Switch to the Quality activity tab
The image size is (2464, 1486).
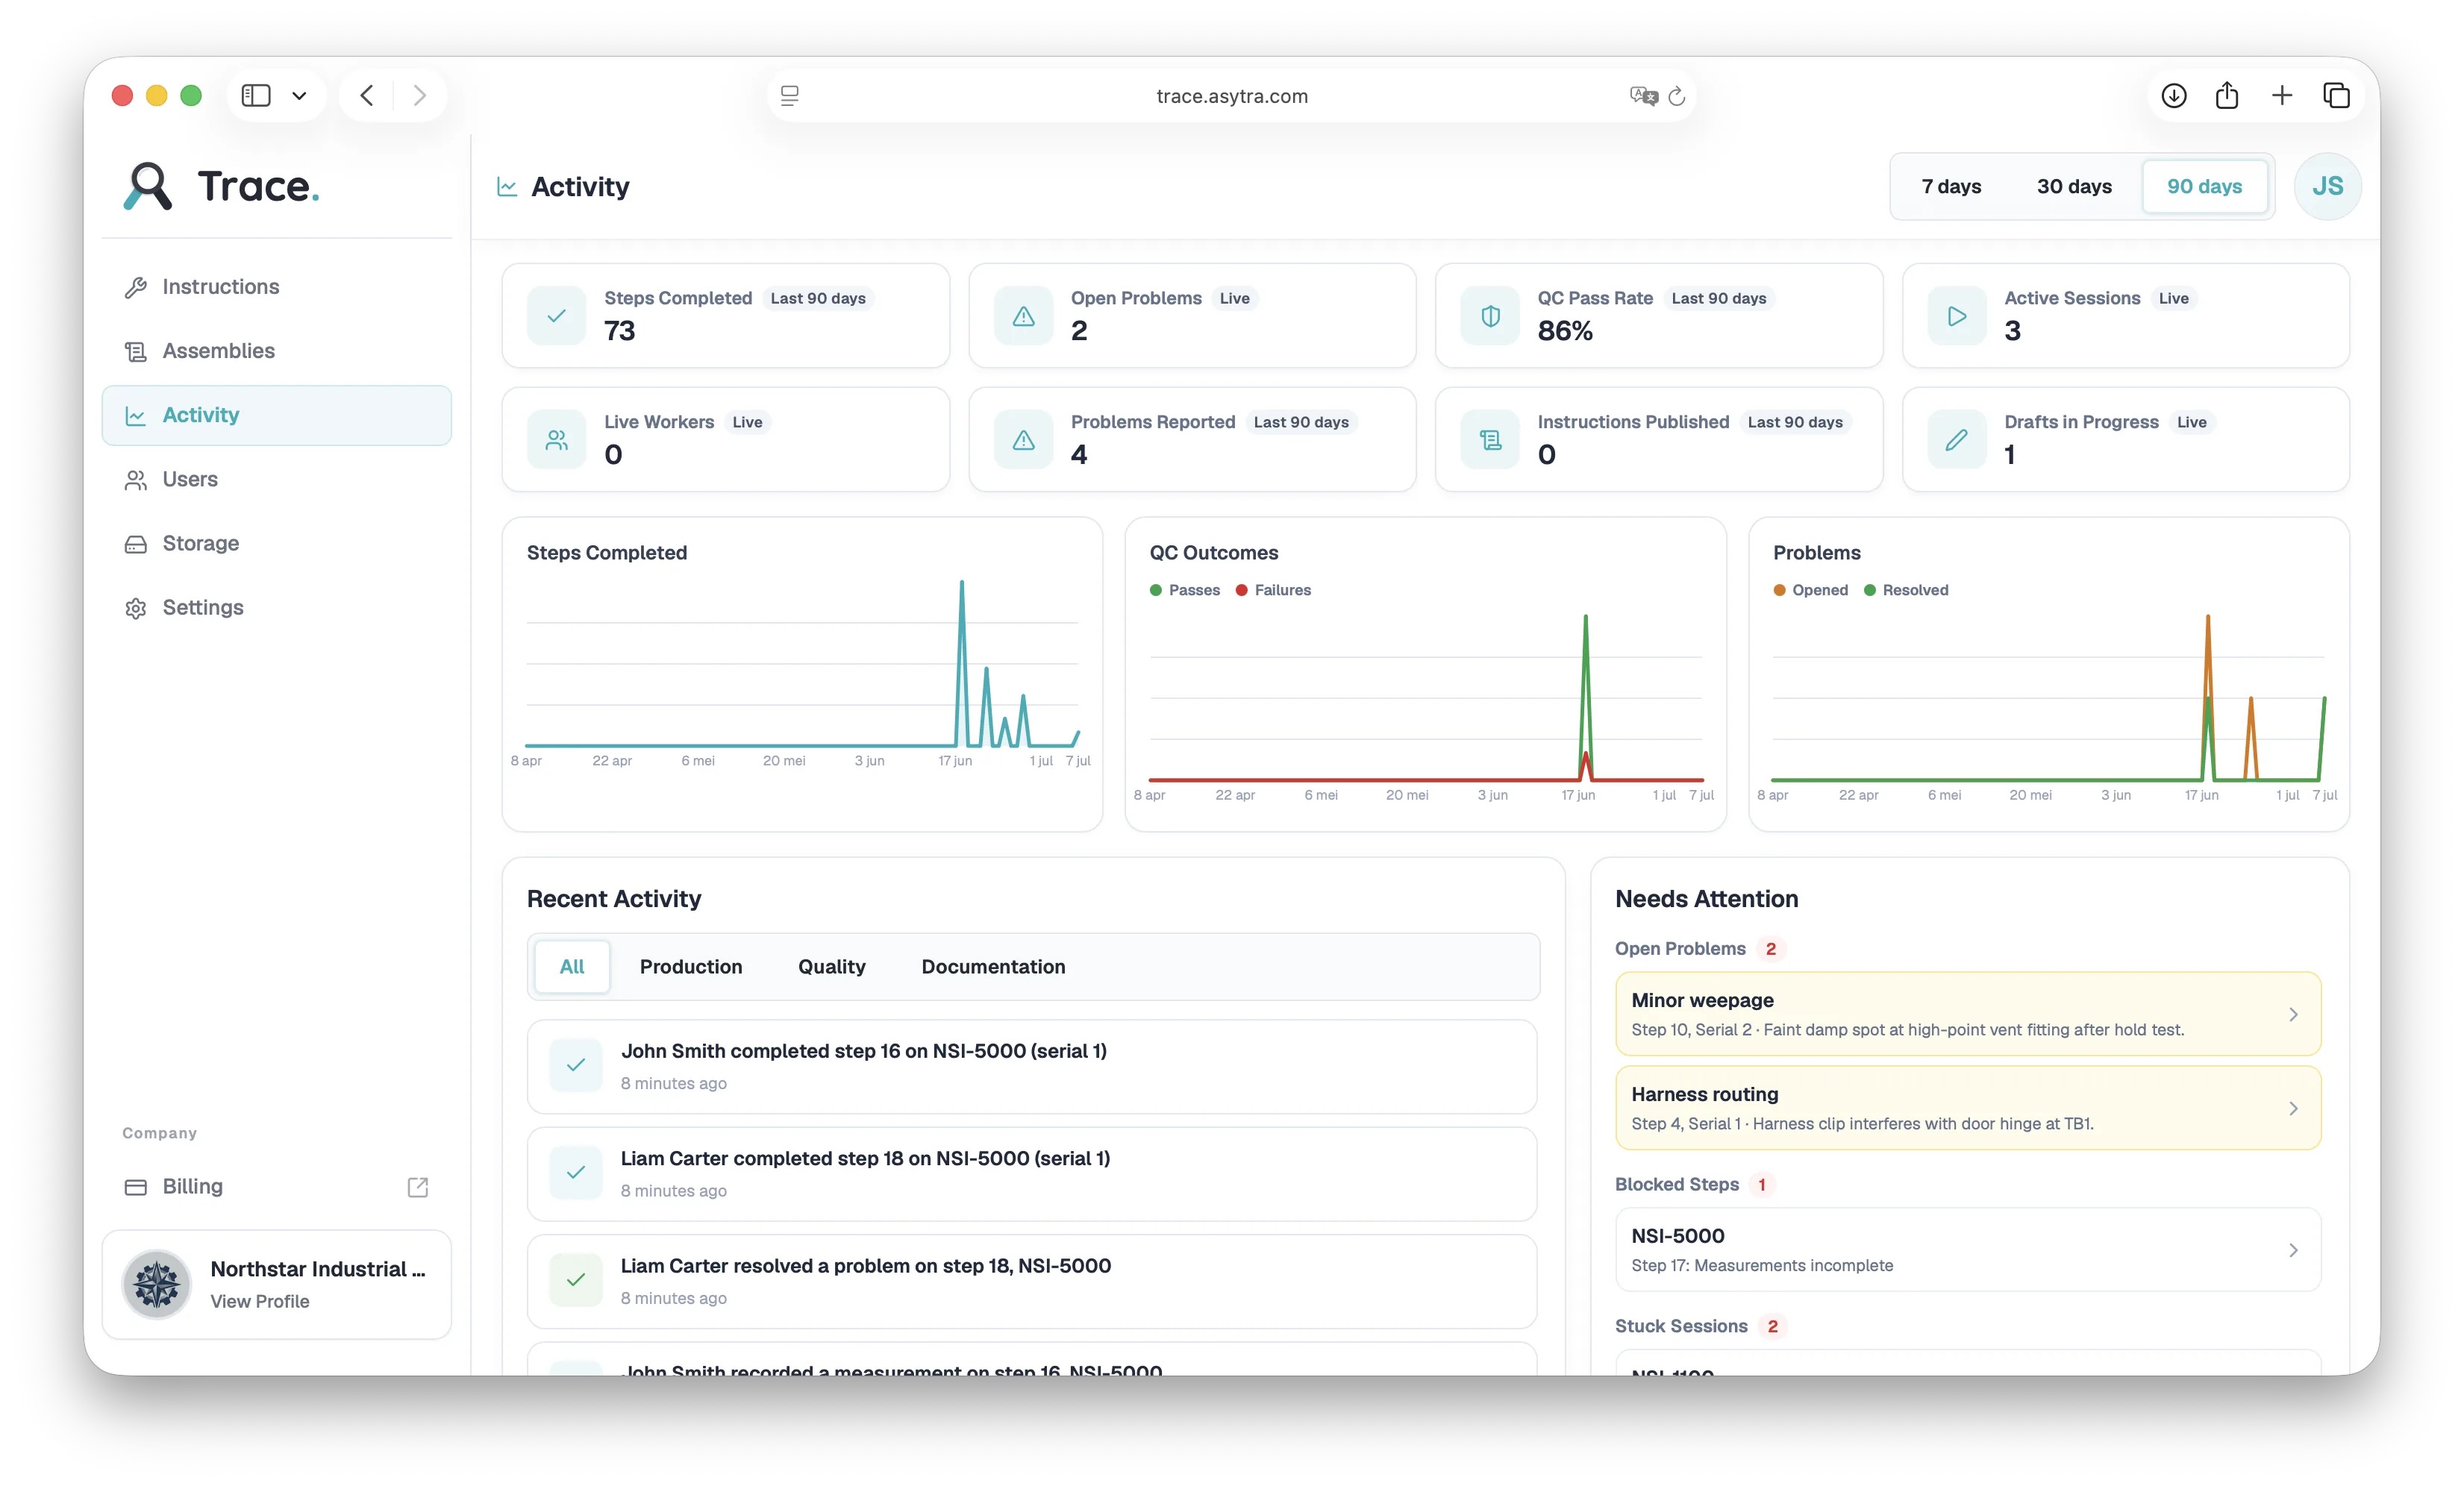832,967
